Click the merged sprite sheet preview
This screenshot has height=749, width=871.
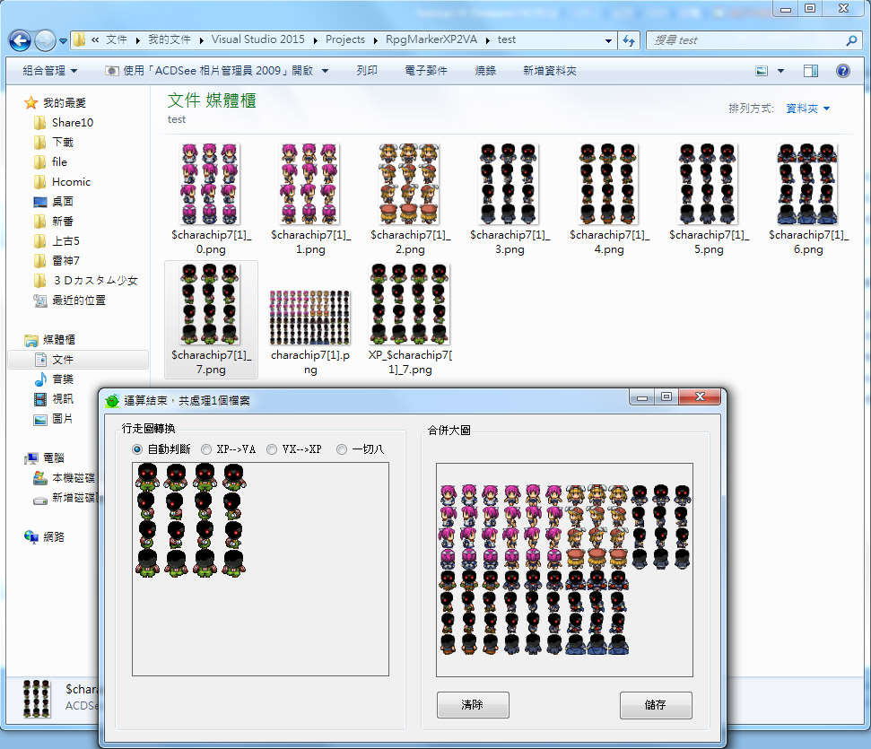point(564,570)
